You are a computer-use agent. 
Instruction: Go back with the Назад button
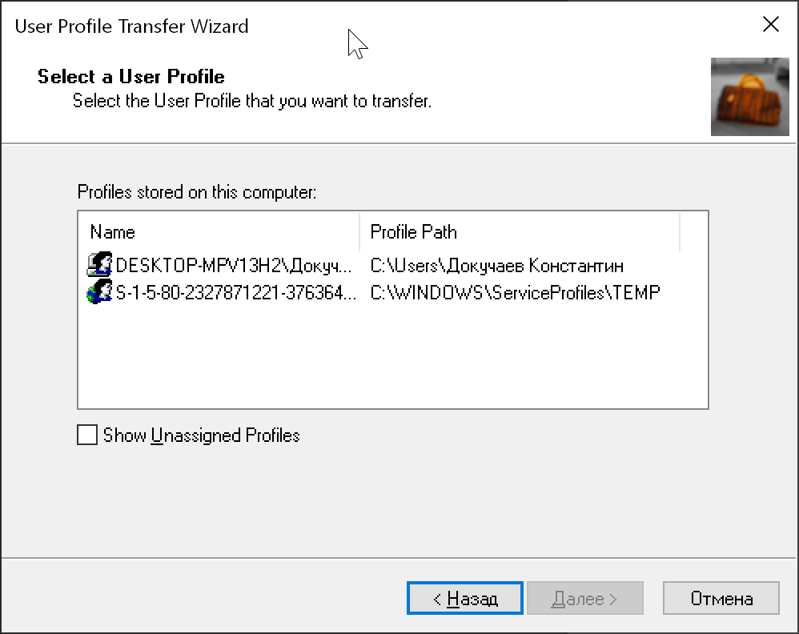pyautogui.click(x=464, y=598)
